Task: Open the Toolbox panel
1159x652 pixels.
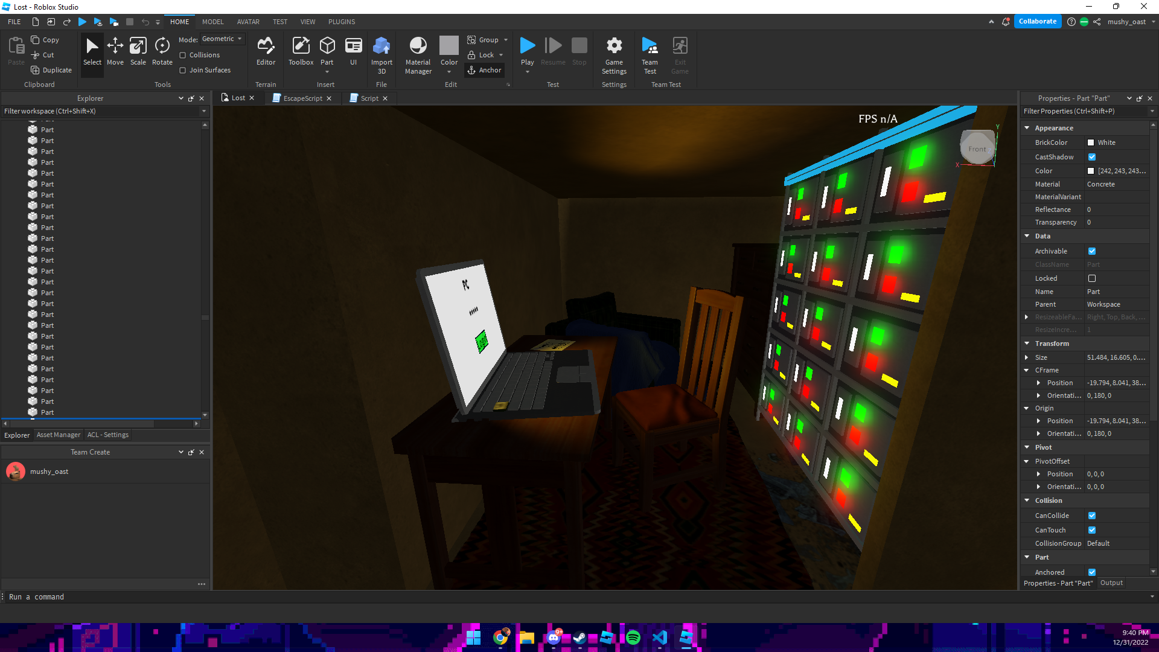Action: pyautogui.click(x=301, y=51)
